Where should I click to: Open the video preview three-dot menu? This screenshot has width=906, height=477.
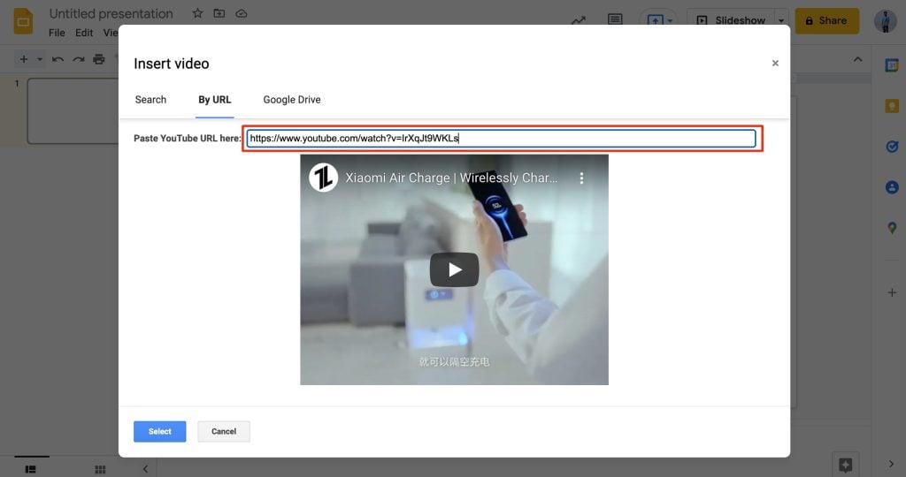(x=581, y=178)
